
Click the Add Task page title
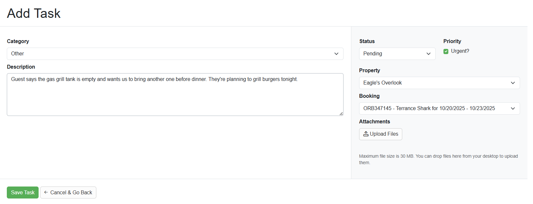tap(33, 13)
